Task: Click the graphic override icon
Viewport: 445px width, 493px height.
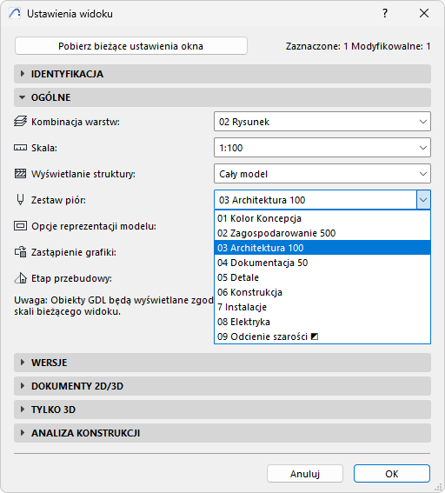Action: [x=21, y=252]
